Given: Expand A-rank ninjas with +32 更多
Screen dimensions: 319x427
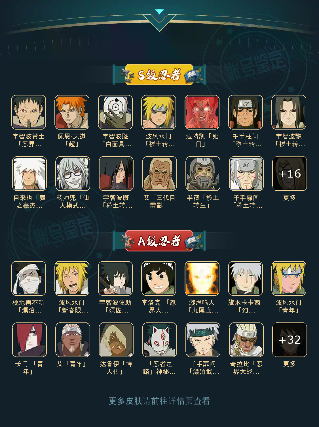Looking at the screenshot, I should (290, 340).
